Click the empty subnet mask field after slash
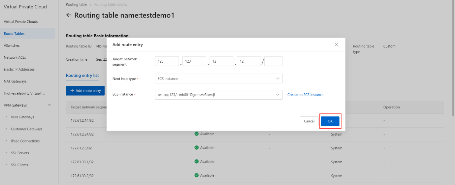The height and width of the screenshot is (185, 455). [x=274, y=61]
